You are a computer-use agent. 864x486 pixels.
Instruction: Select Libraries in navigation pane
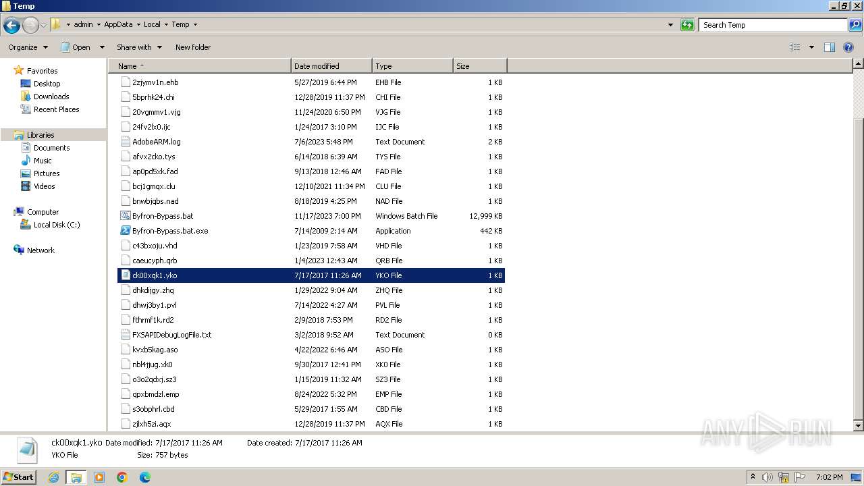[x=40, y=135]
